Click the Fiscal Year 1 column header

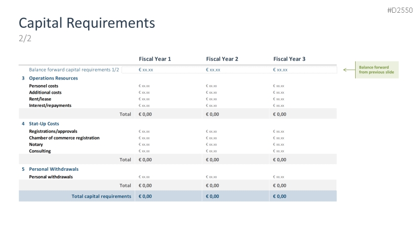[x=155, y=59]
